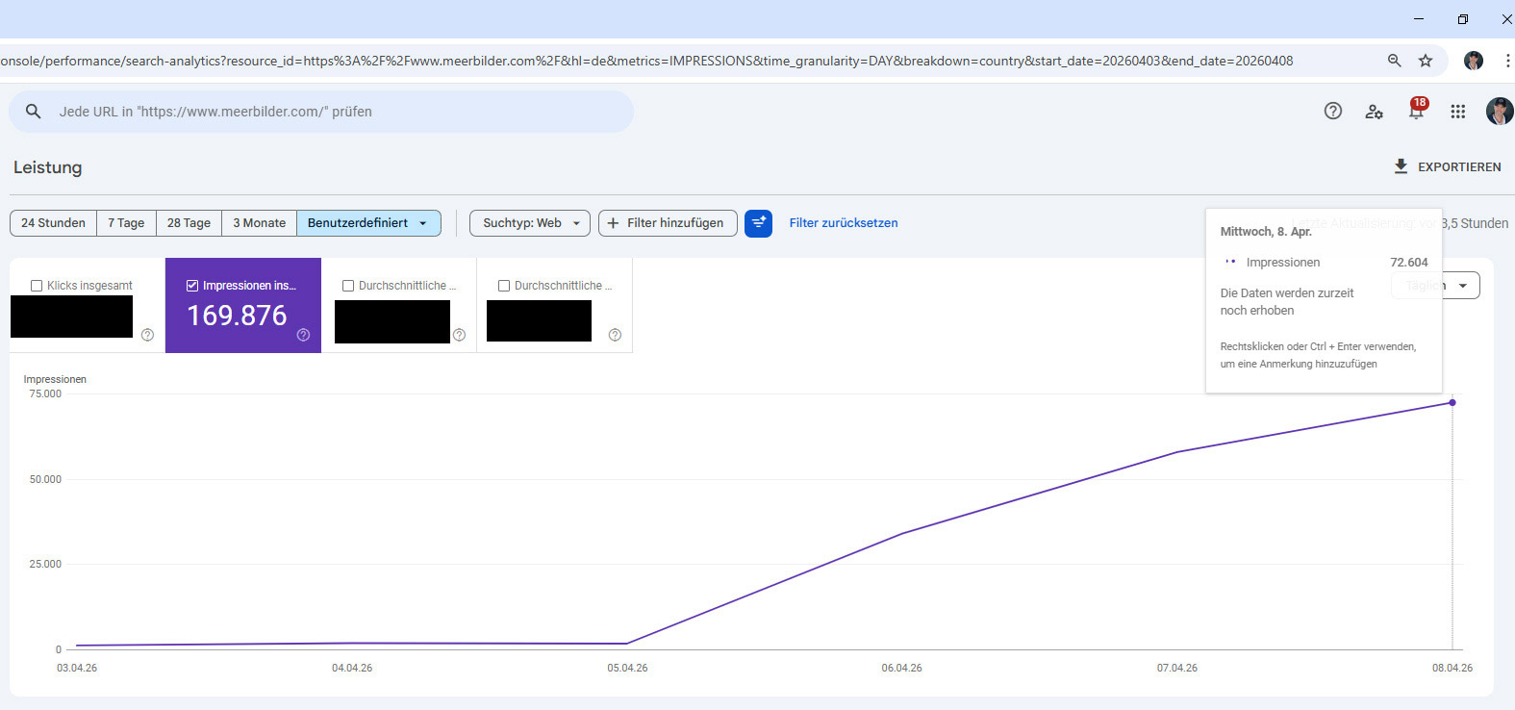Expand the Benutzerdefiniert date range dropdown
This screenshot has height=710, width=1515.
pyautogui.click(x=368, y=223)
